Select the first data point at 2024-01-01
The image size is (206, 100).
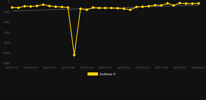[x=12, y=8]
